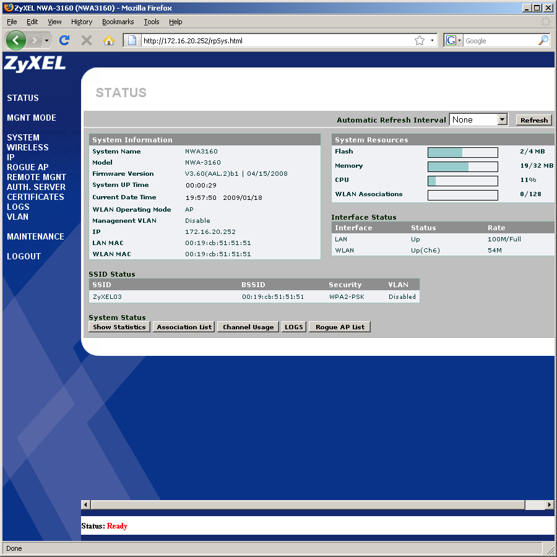557x557 pixels.
Task: Open the File menu
Action: click(12, 22)
